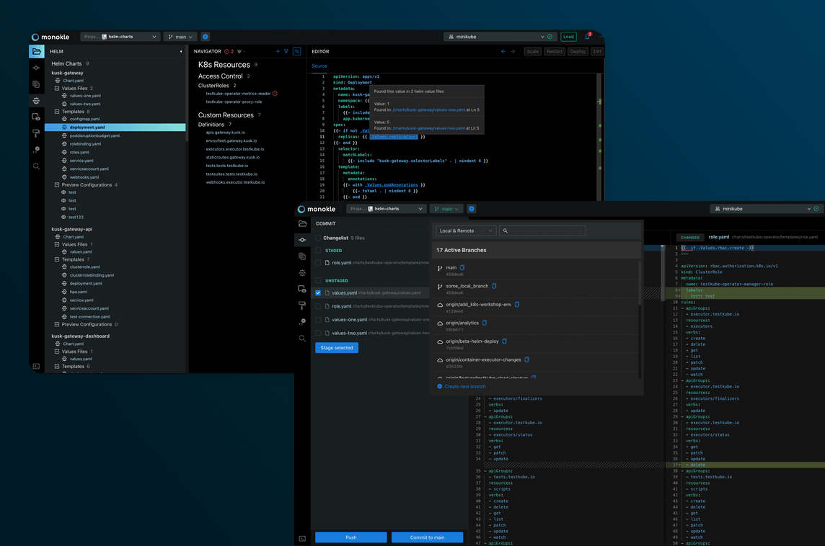Click Navigator error count warning icon
825x546 pixels.
point(227,51)
